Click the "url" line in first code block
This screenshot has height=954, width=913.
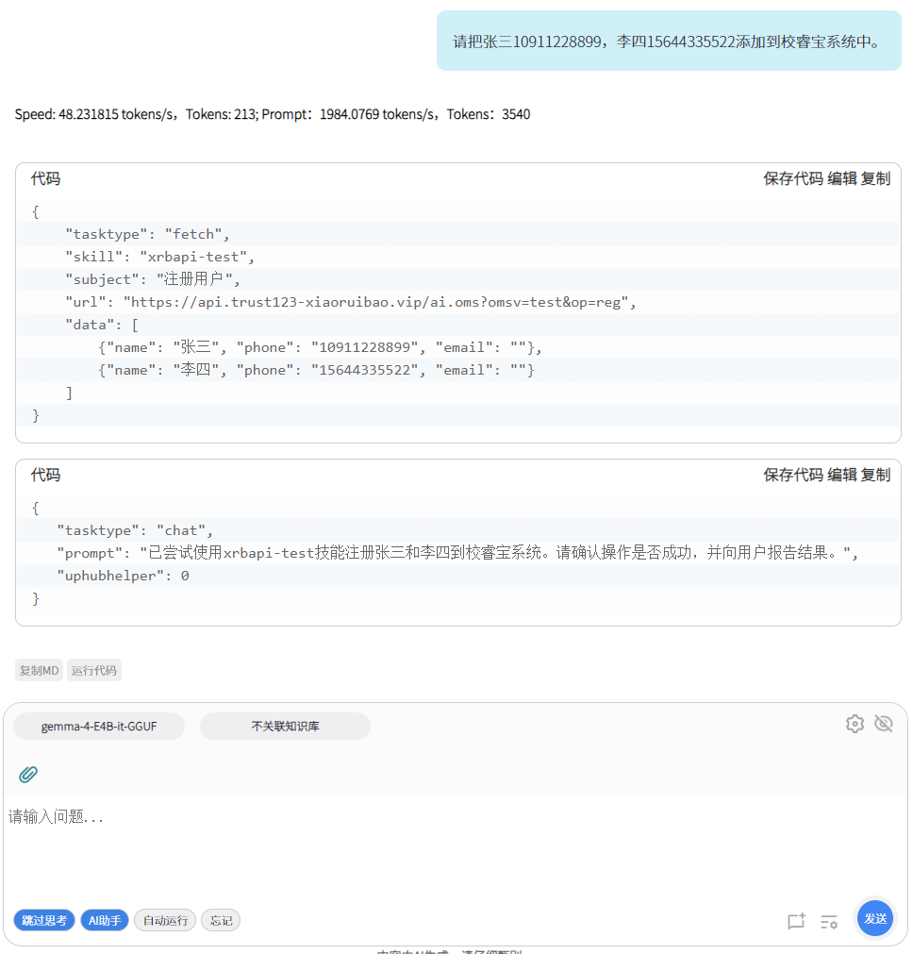[457, 302]
